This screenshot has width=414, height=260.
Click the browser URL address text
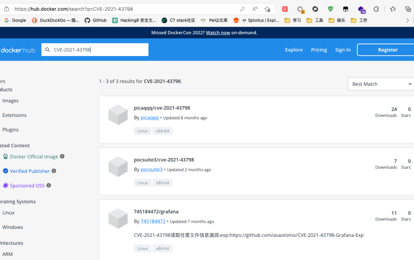point(74,9)
